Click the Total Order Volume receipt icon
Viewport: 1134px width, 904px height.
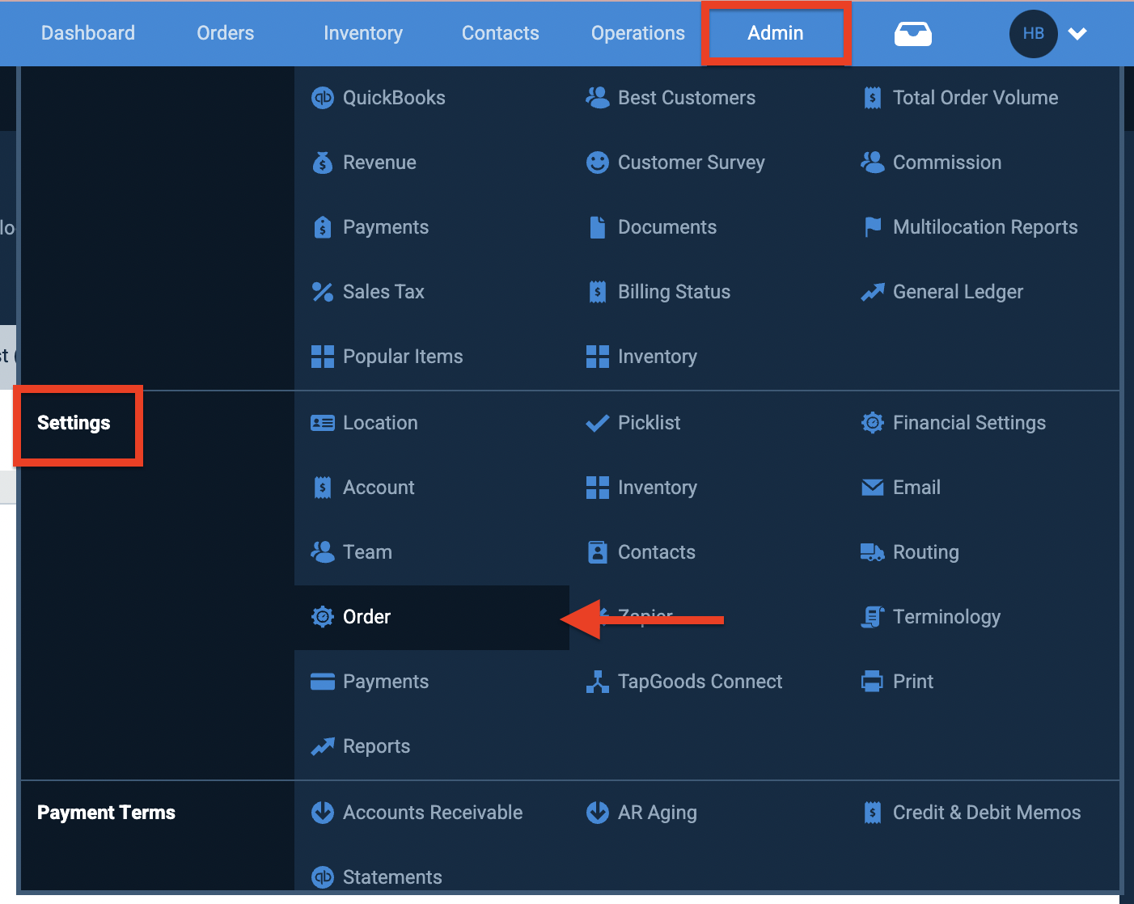(x=873, y=98)
